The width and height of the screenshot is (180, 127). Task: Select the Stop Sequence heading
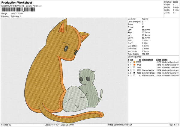point(134,56)
